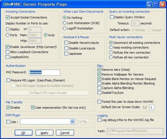Click the Default Server Screen Scale field

point(152,107)
